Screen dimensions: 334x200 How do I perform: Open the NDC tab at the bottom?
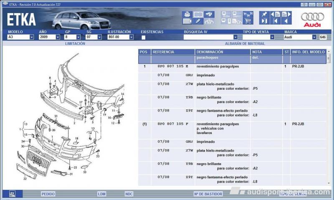[x=129, y=194]
